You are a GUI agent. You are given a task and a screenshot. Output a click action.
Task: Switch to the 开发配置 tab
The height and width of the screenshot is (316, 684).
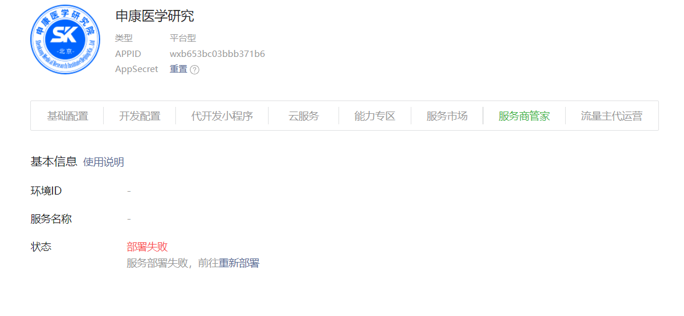tap(140, 116)
